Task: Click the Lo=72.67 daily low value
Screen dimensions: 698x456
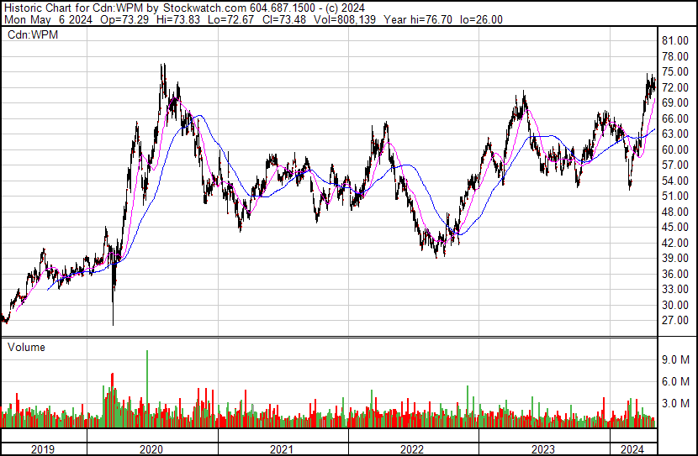Action: [x=231, y=19]
